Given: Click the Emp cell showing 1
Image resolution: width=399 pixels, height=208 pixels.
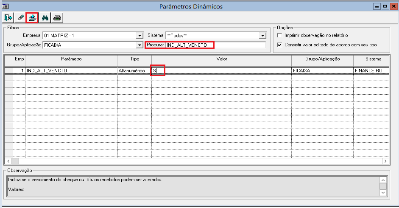Looking at the screenshot, I should click(x=19, y=70).
